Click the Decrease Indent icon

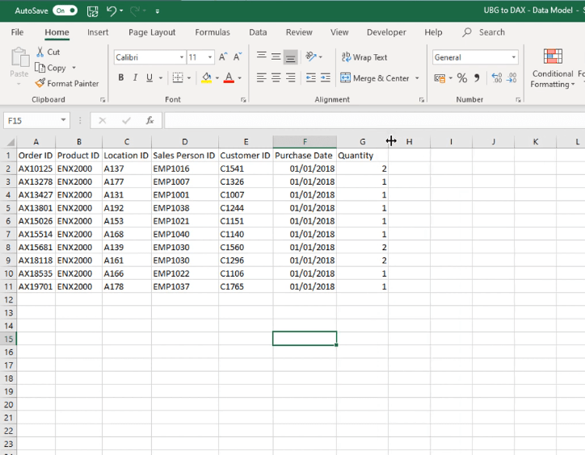[x=310, y=77]
